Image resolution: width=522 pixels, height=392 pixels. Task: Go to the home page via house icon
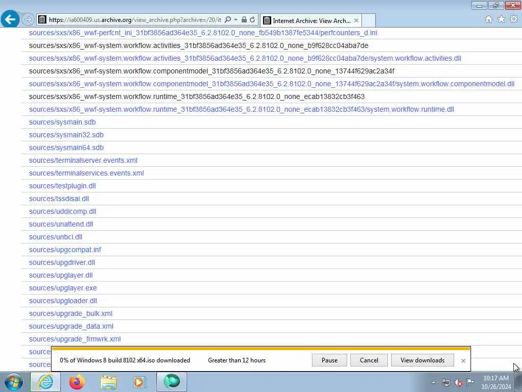[x=489, y=20]
